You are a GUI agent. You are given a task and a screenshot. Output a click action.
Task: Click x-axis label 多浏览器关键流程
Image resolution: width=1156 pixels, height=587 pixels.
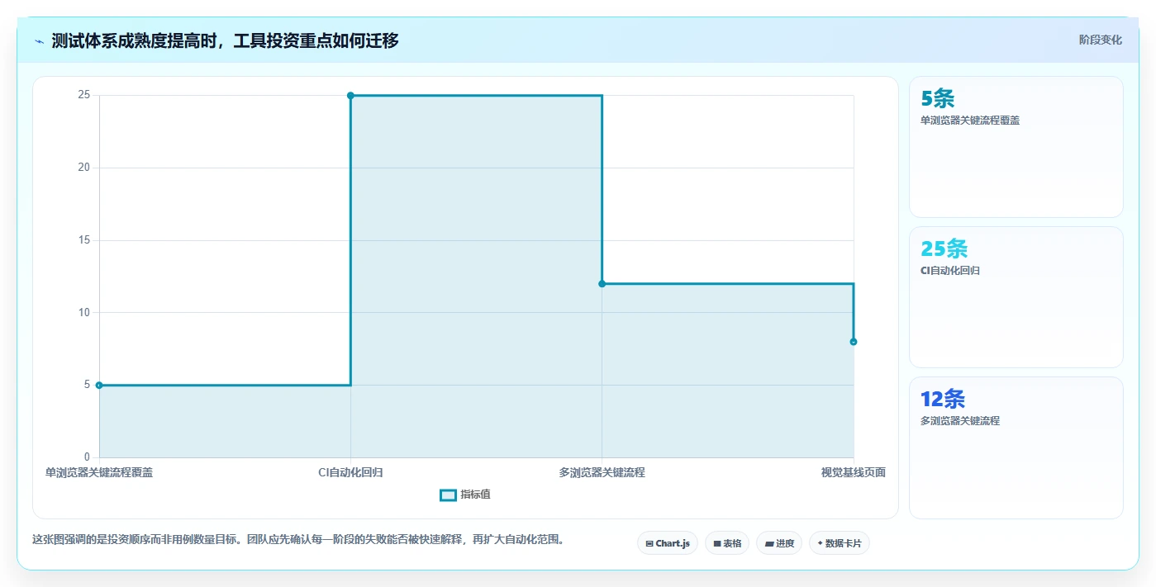602,473
